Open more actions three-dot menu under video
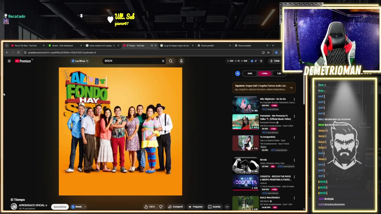This screenshot has width=381, height=214. (x=227, y=207)
